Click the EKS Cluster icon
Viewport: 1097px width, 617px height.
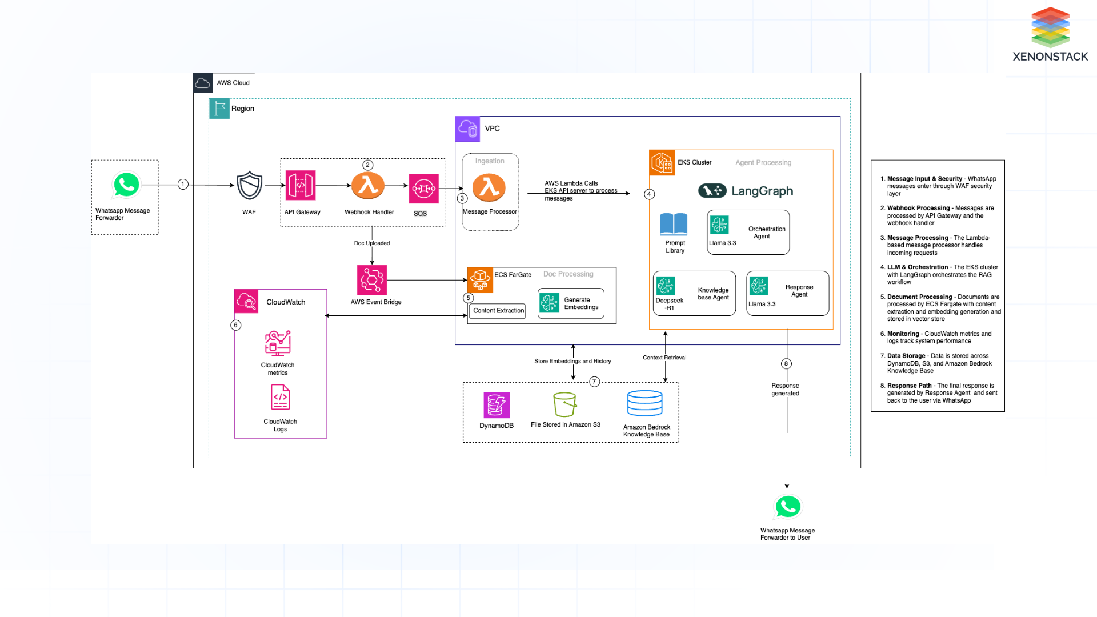pyautogui.click(x=662, y=162)
